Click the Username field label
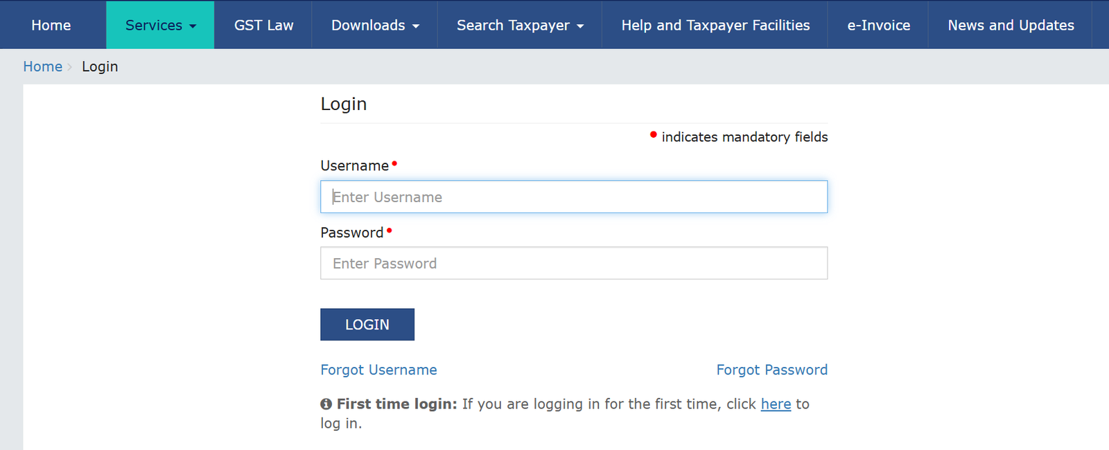The height and width of the screenshot is (450, 1109). coord(354,166)
